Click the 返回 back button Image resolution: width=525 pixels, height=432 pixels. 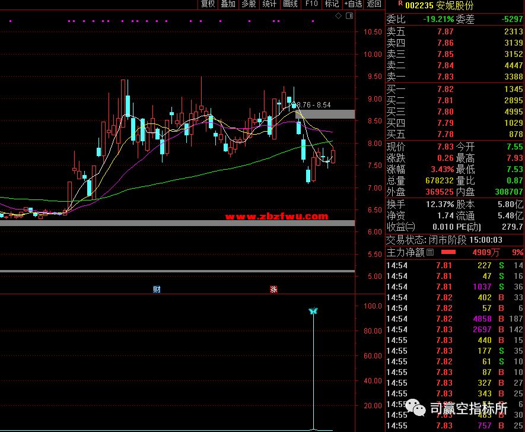point(374,4)
